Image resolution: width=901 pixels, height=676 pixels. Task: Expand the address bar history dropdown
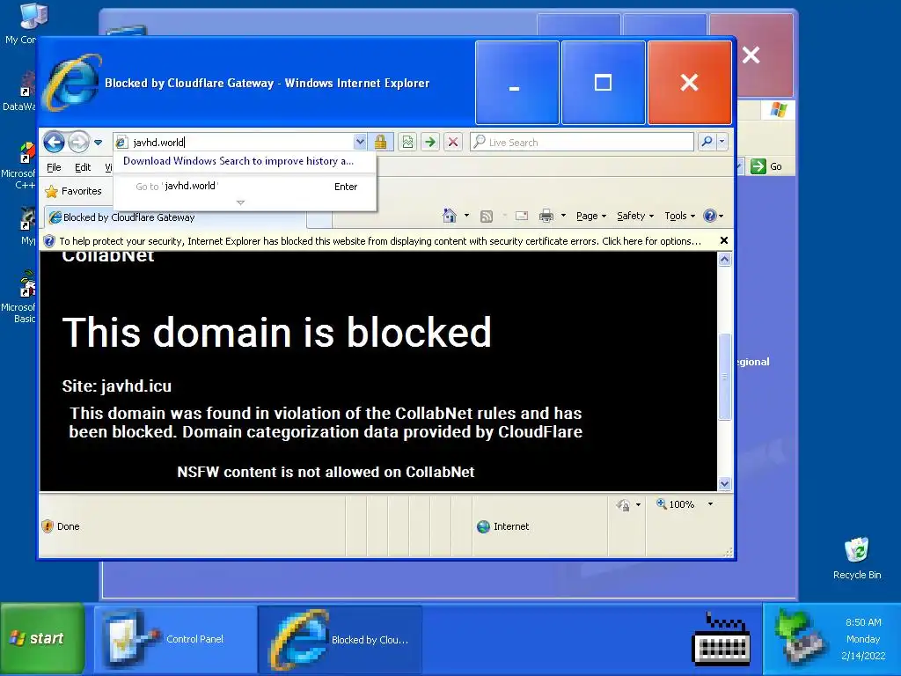pos(360,142)
